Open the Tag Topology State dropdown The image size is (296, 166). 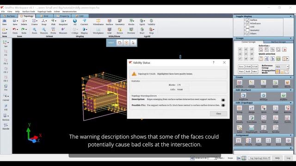(x=259, y=158)
